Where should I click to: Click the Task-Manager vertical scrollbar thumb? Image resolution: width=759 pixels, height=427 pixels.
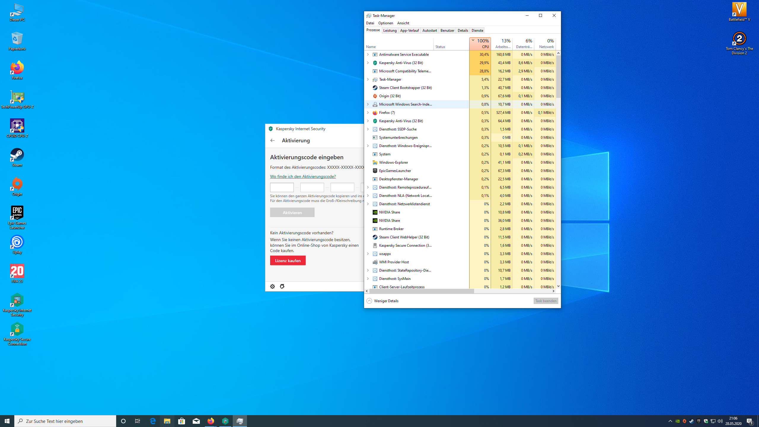pos(558,77)
